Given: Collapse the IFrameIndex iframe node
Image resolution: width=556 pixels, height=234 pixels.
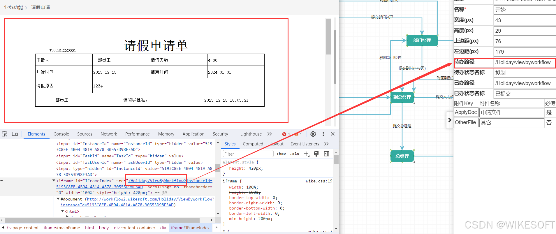Looking at the screenshot, I should click(x=54, y=181).
